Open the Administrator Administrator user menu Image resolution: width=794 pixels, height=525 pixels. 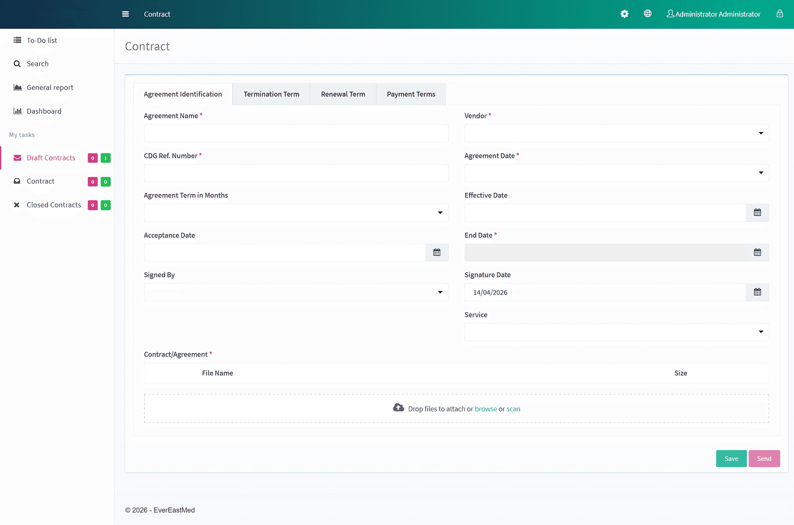pos(713,14)
